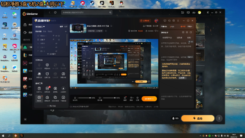This screenshot has height=138, width=245.
Task: Switch to the rightmost danmaku helper tab
Action: click(189, 38)
